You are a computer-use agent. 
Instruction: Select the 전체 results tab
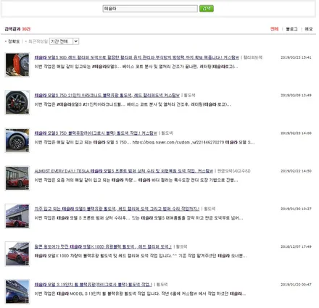[x=274, y=29]
